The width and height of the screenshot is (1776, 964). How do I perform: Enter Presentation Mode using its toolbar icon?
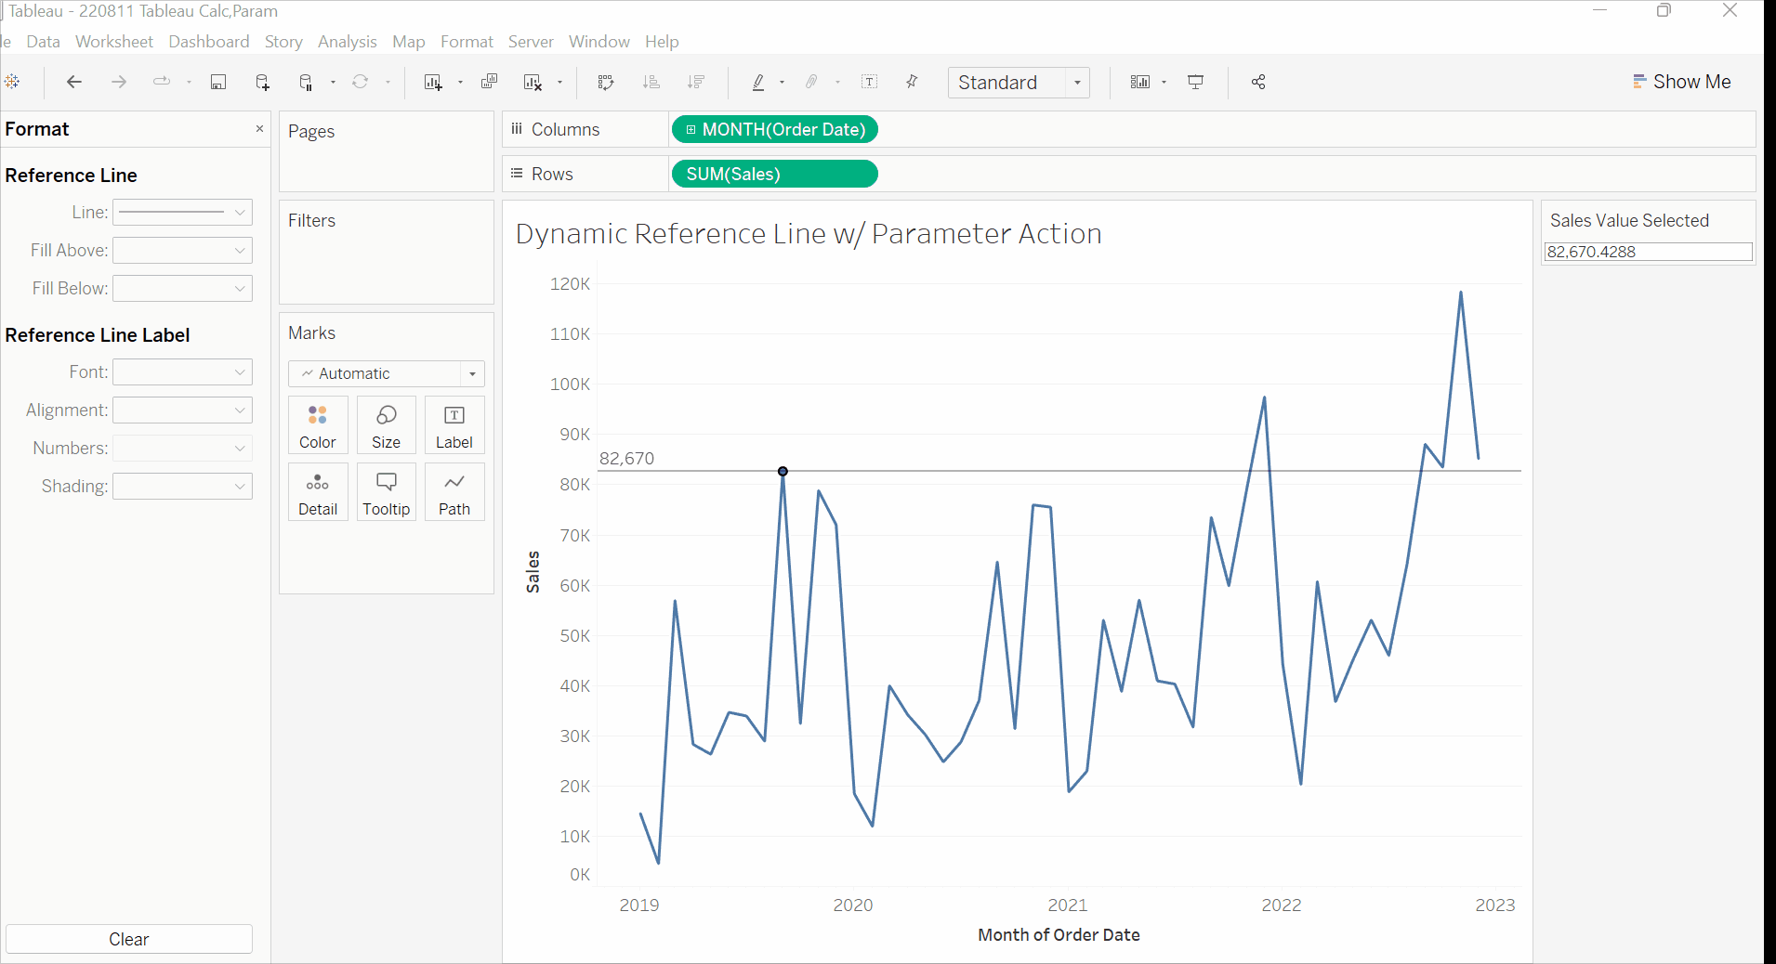(1195, 82)
